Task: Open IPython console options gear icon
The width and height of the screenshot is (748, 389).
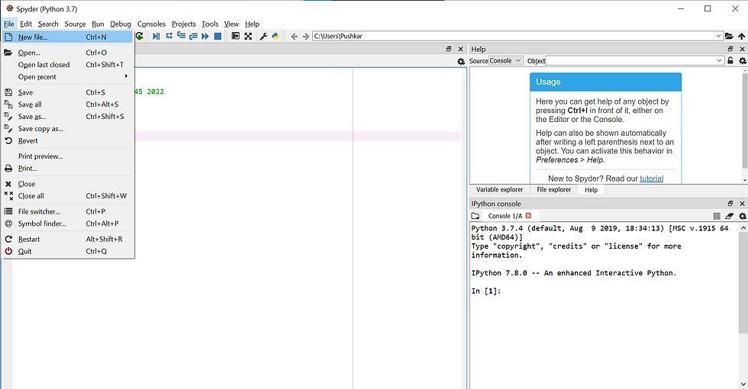Action: click(742, 216)
